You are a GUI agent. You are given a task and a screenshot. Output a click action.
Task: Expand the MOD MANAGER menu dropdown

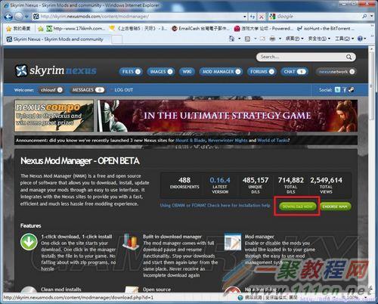238,72
